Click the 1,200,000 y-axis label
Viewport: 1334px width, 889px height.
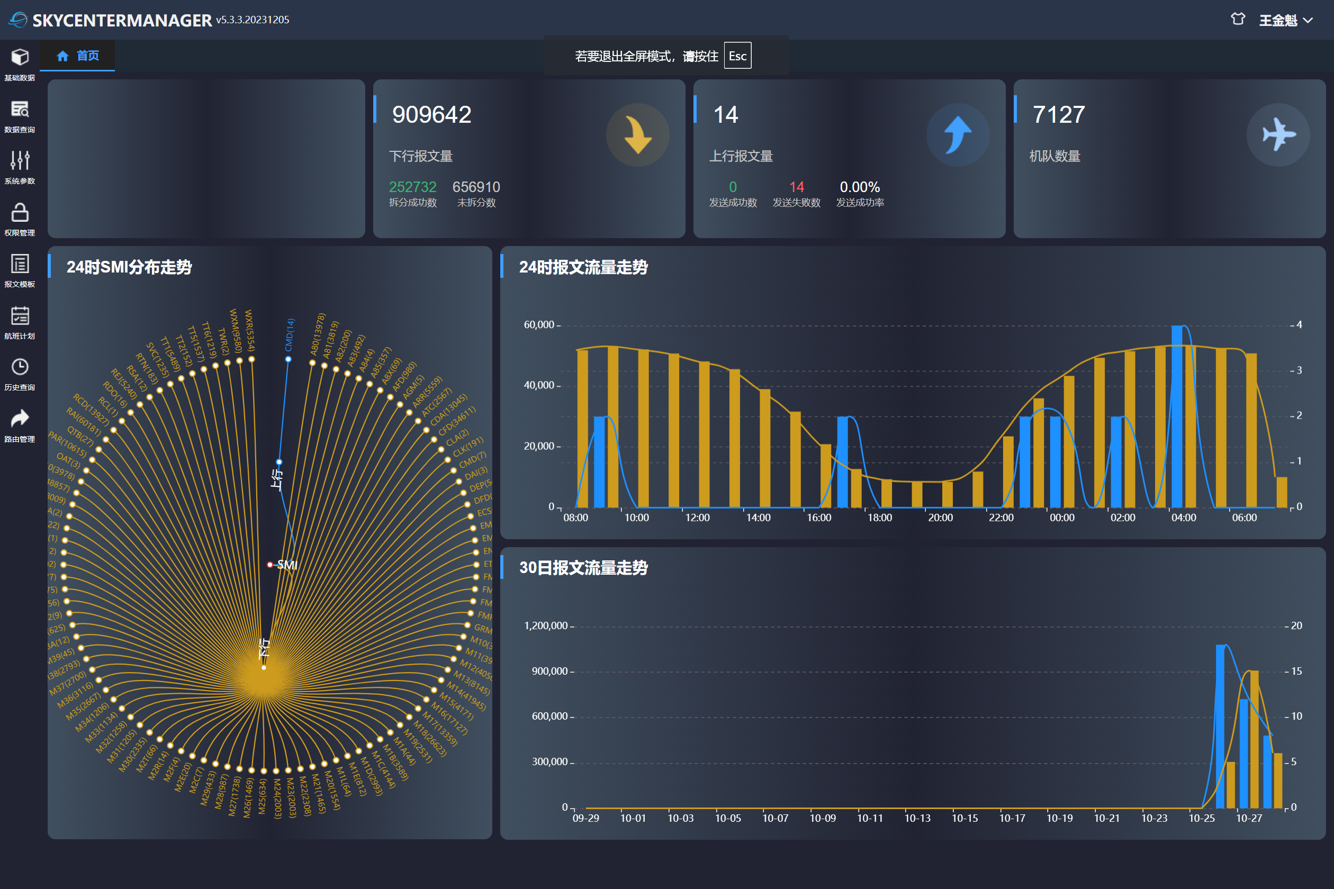click(x=546, y=625)
